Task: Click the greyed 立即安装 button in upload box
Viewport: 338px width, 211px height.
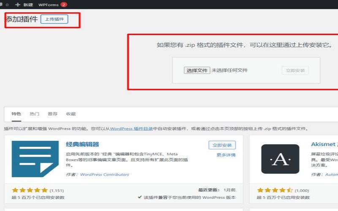Action: [x=295, y=70]
